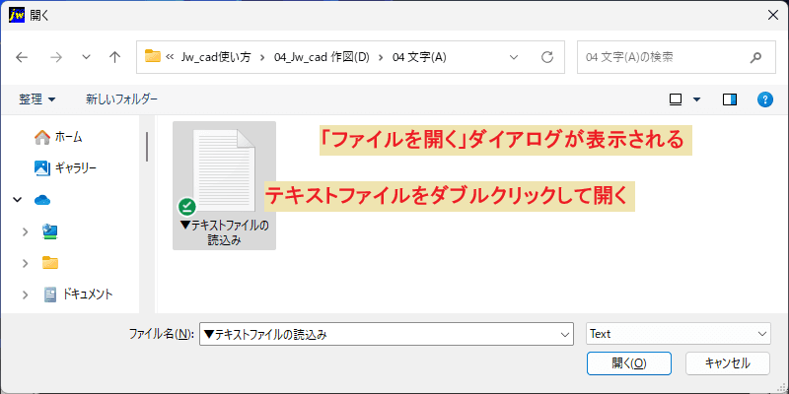This screenshot has width=789, height=394.
Task: Select the Home item in sidebar
Action: tap(58, 137)
